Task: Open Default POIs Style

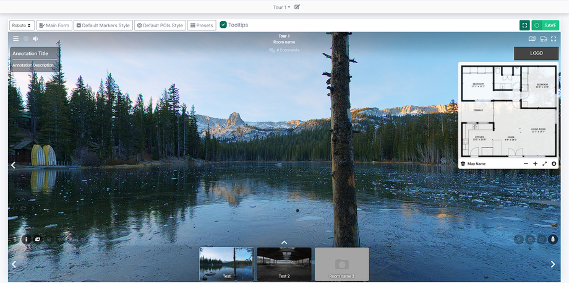Action: tap(160, 25)
